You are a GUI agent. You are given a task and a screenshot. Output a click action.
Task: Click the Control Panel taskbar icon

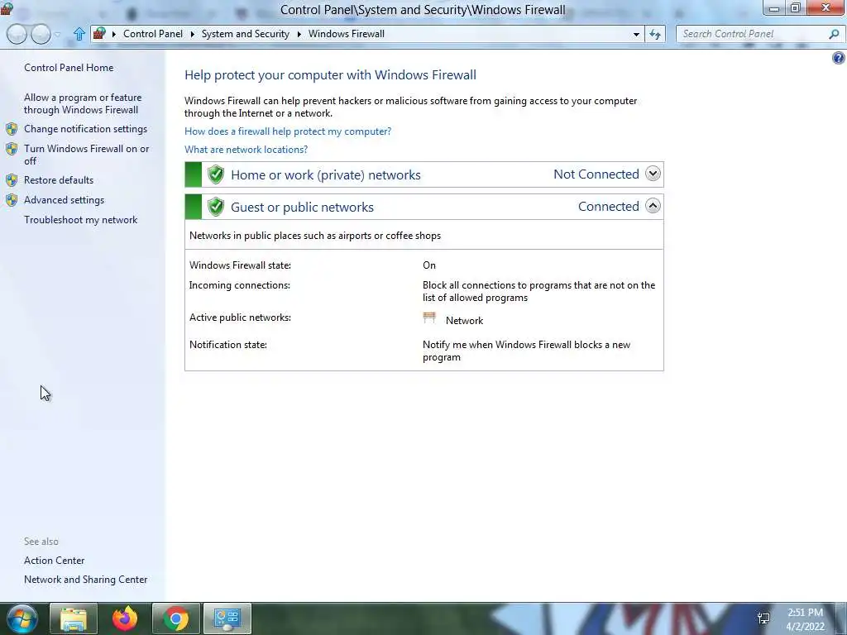[227, 618]
